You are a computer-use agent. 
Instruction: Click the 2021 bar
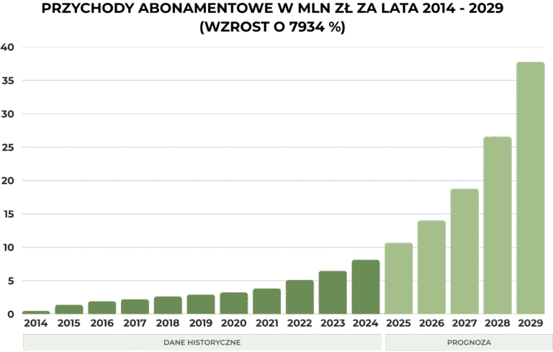[x=266, y=301]
